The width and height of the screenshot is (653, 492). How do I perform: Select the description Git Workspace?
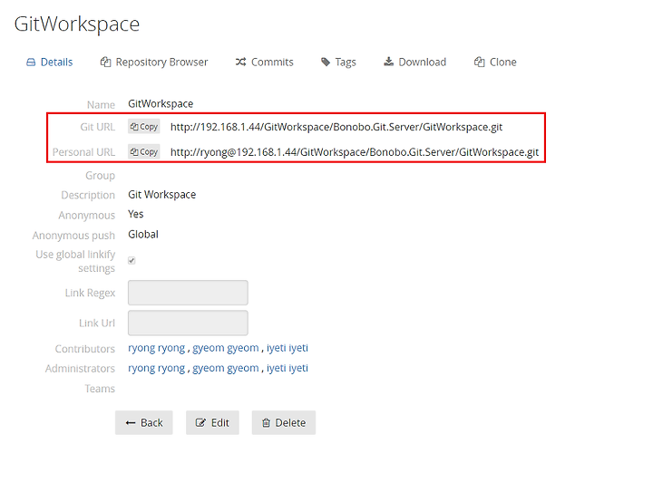161,195
